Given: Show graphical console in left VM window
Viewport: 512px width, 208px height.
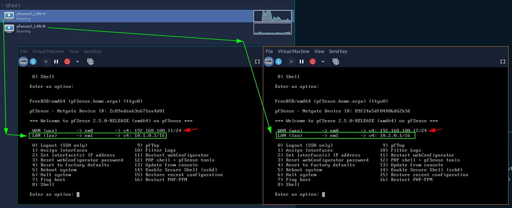Looking at the screenshot, I should click(23, 62).
